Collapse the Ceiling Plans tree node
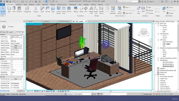179x101 pixels. click(158, 34)
